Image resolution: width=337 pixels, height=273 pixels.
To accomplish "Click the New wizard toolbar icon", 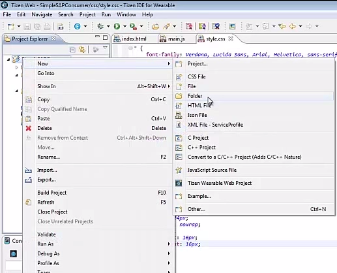I will (x=11, y=27).
